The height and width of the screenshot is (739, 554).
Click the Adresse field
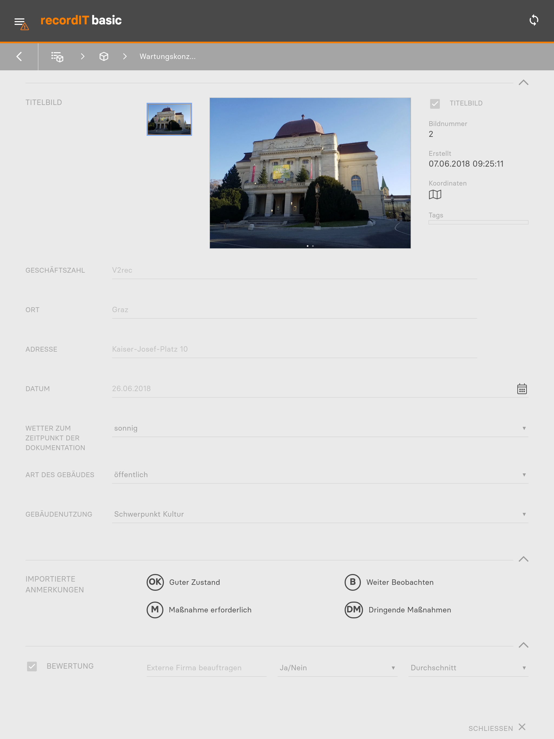(294, 349)
